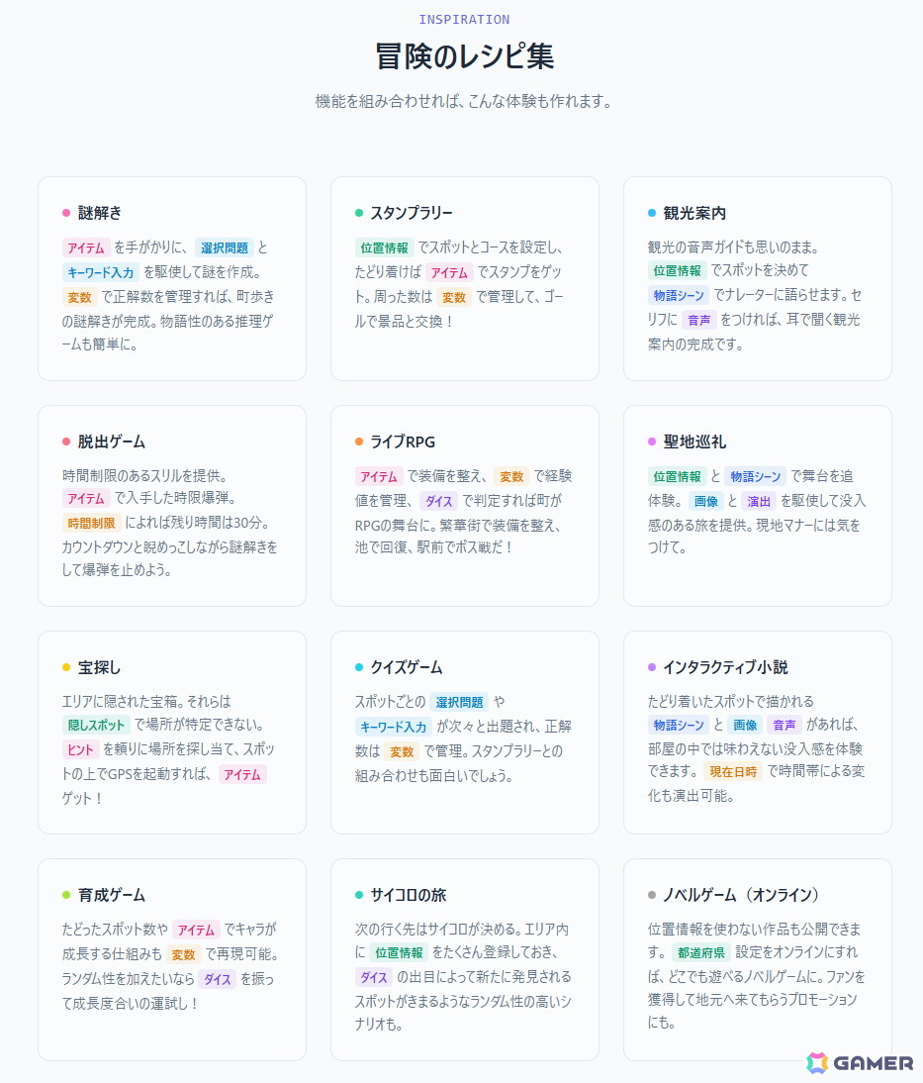Click the GAMER logo watermark
923x1083 pixels.
[x=860, y=1063]
